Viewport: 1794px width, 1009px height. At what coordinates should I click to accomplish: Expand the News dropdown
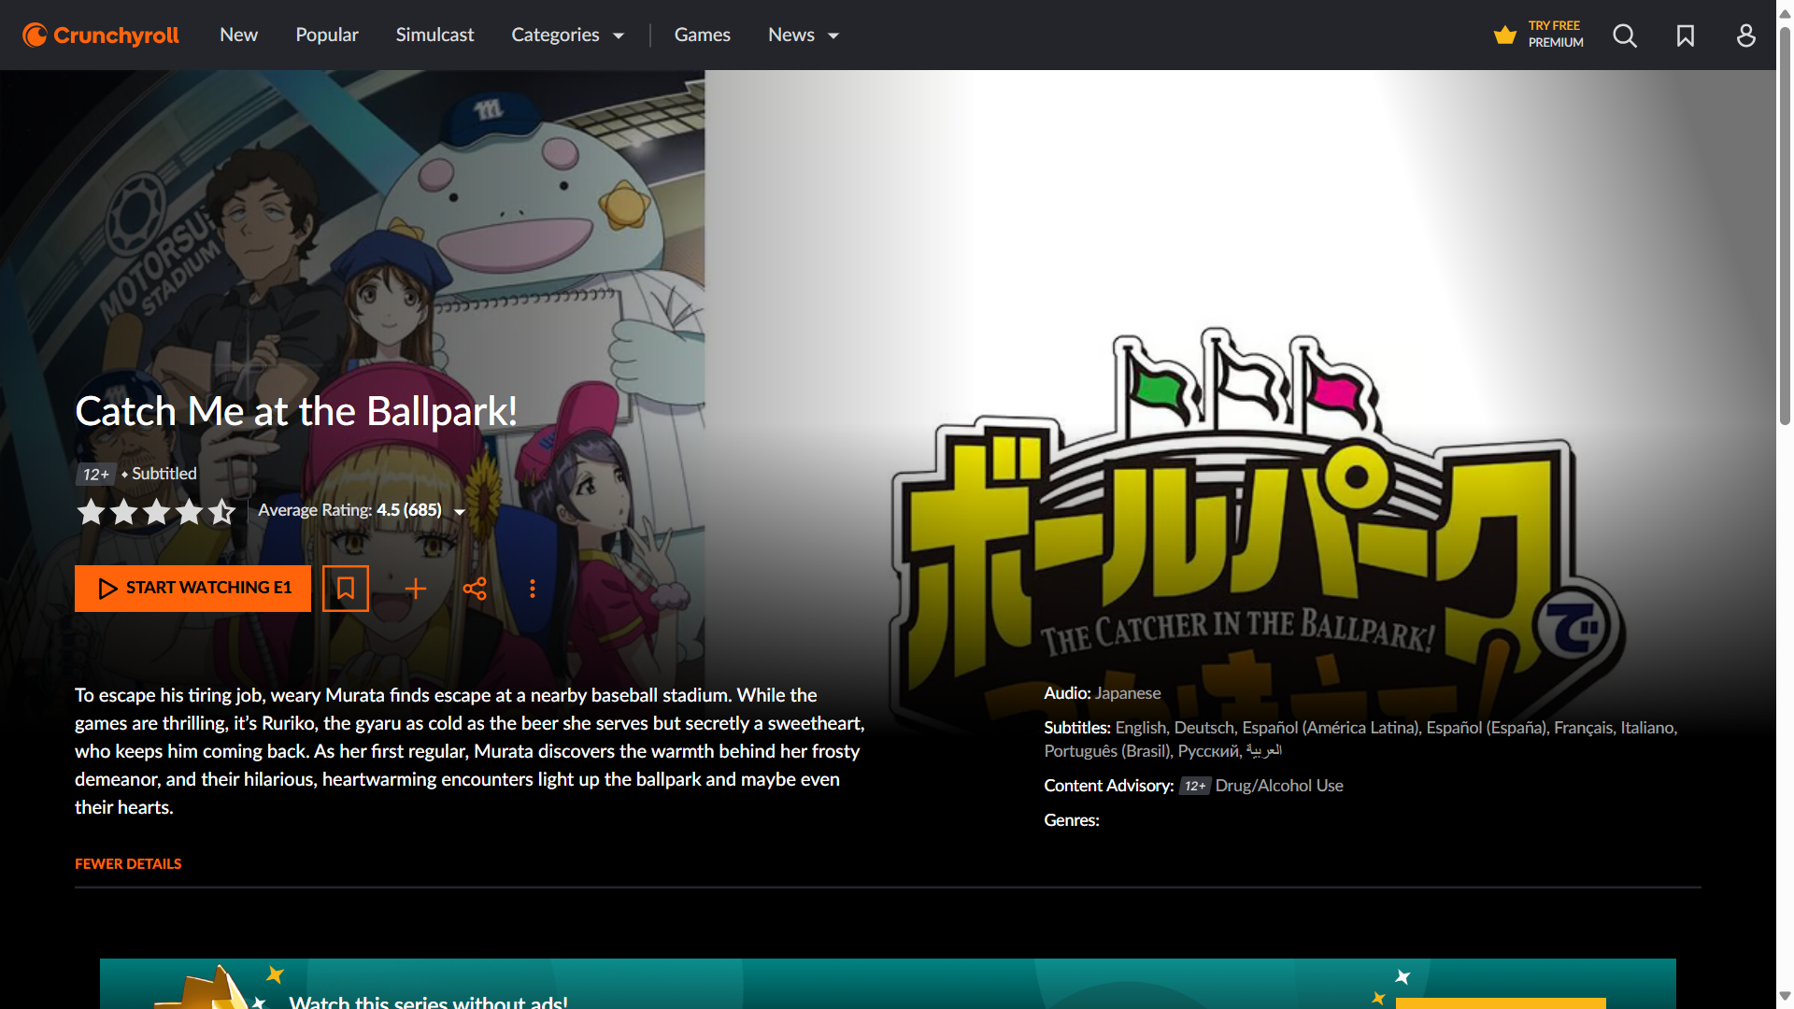(x=804, y=36)
